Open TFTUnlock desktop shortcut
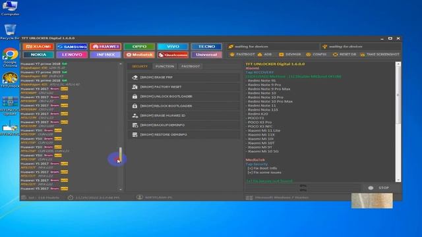Viewport: 422px width, 237px height. (x=10, y=80)
